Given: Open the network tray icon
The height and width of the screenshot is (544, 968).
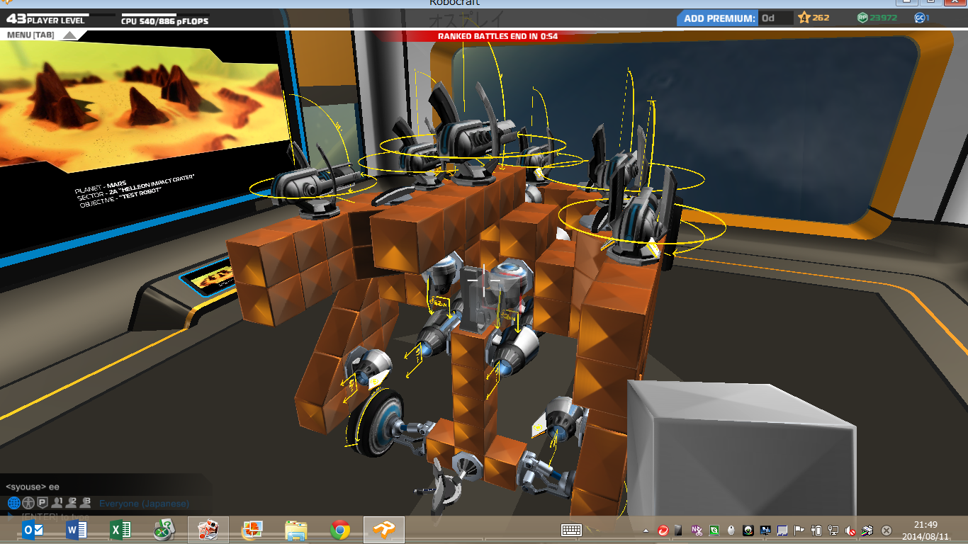Looking at the screenshot, I should (x=833, y=530).
